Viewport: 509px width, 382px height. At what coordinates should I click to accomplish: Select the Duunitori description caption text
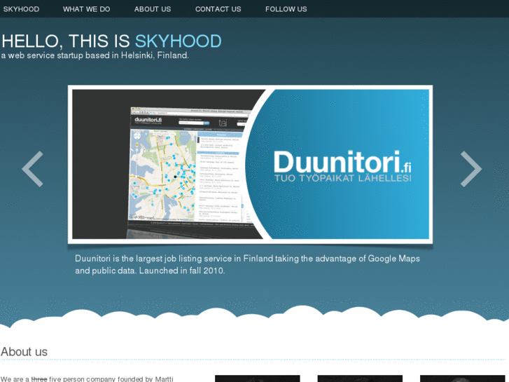click(x=247, y=264)
